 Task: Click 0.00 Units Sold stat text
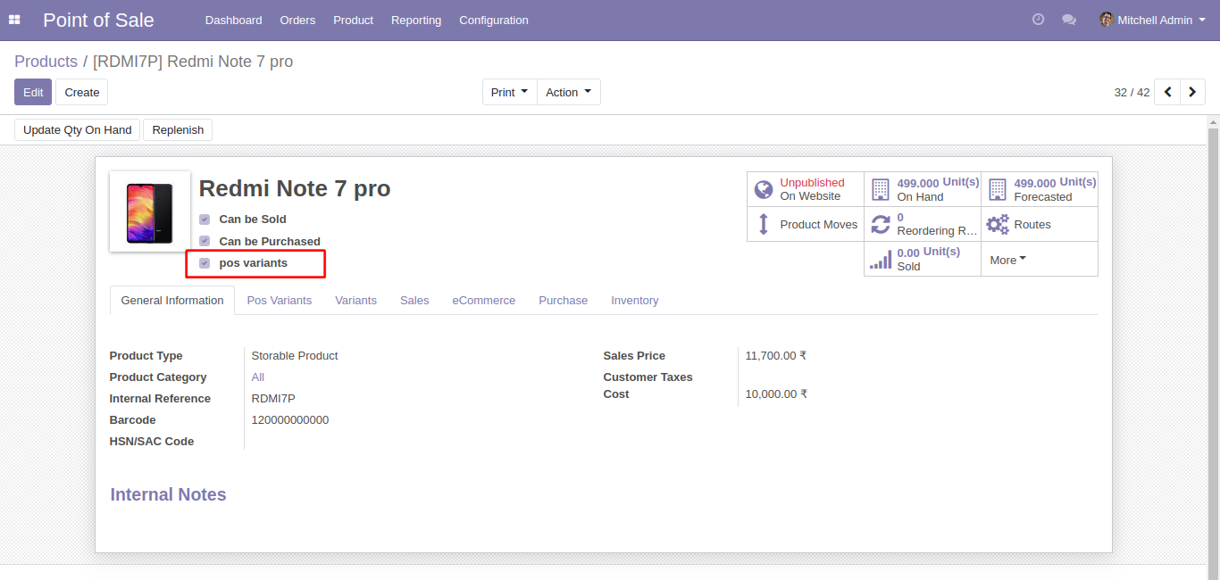tap(929, 259)
